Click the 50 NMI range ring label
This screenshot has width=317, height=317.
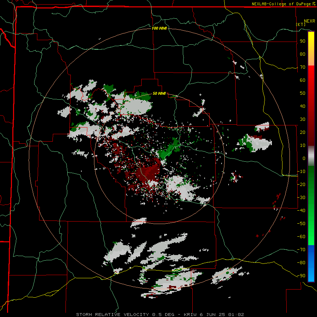(159, 93)
